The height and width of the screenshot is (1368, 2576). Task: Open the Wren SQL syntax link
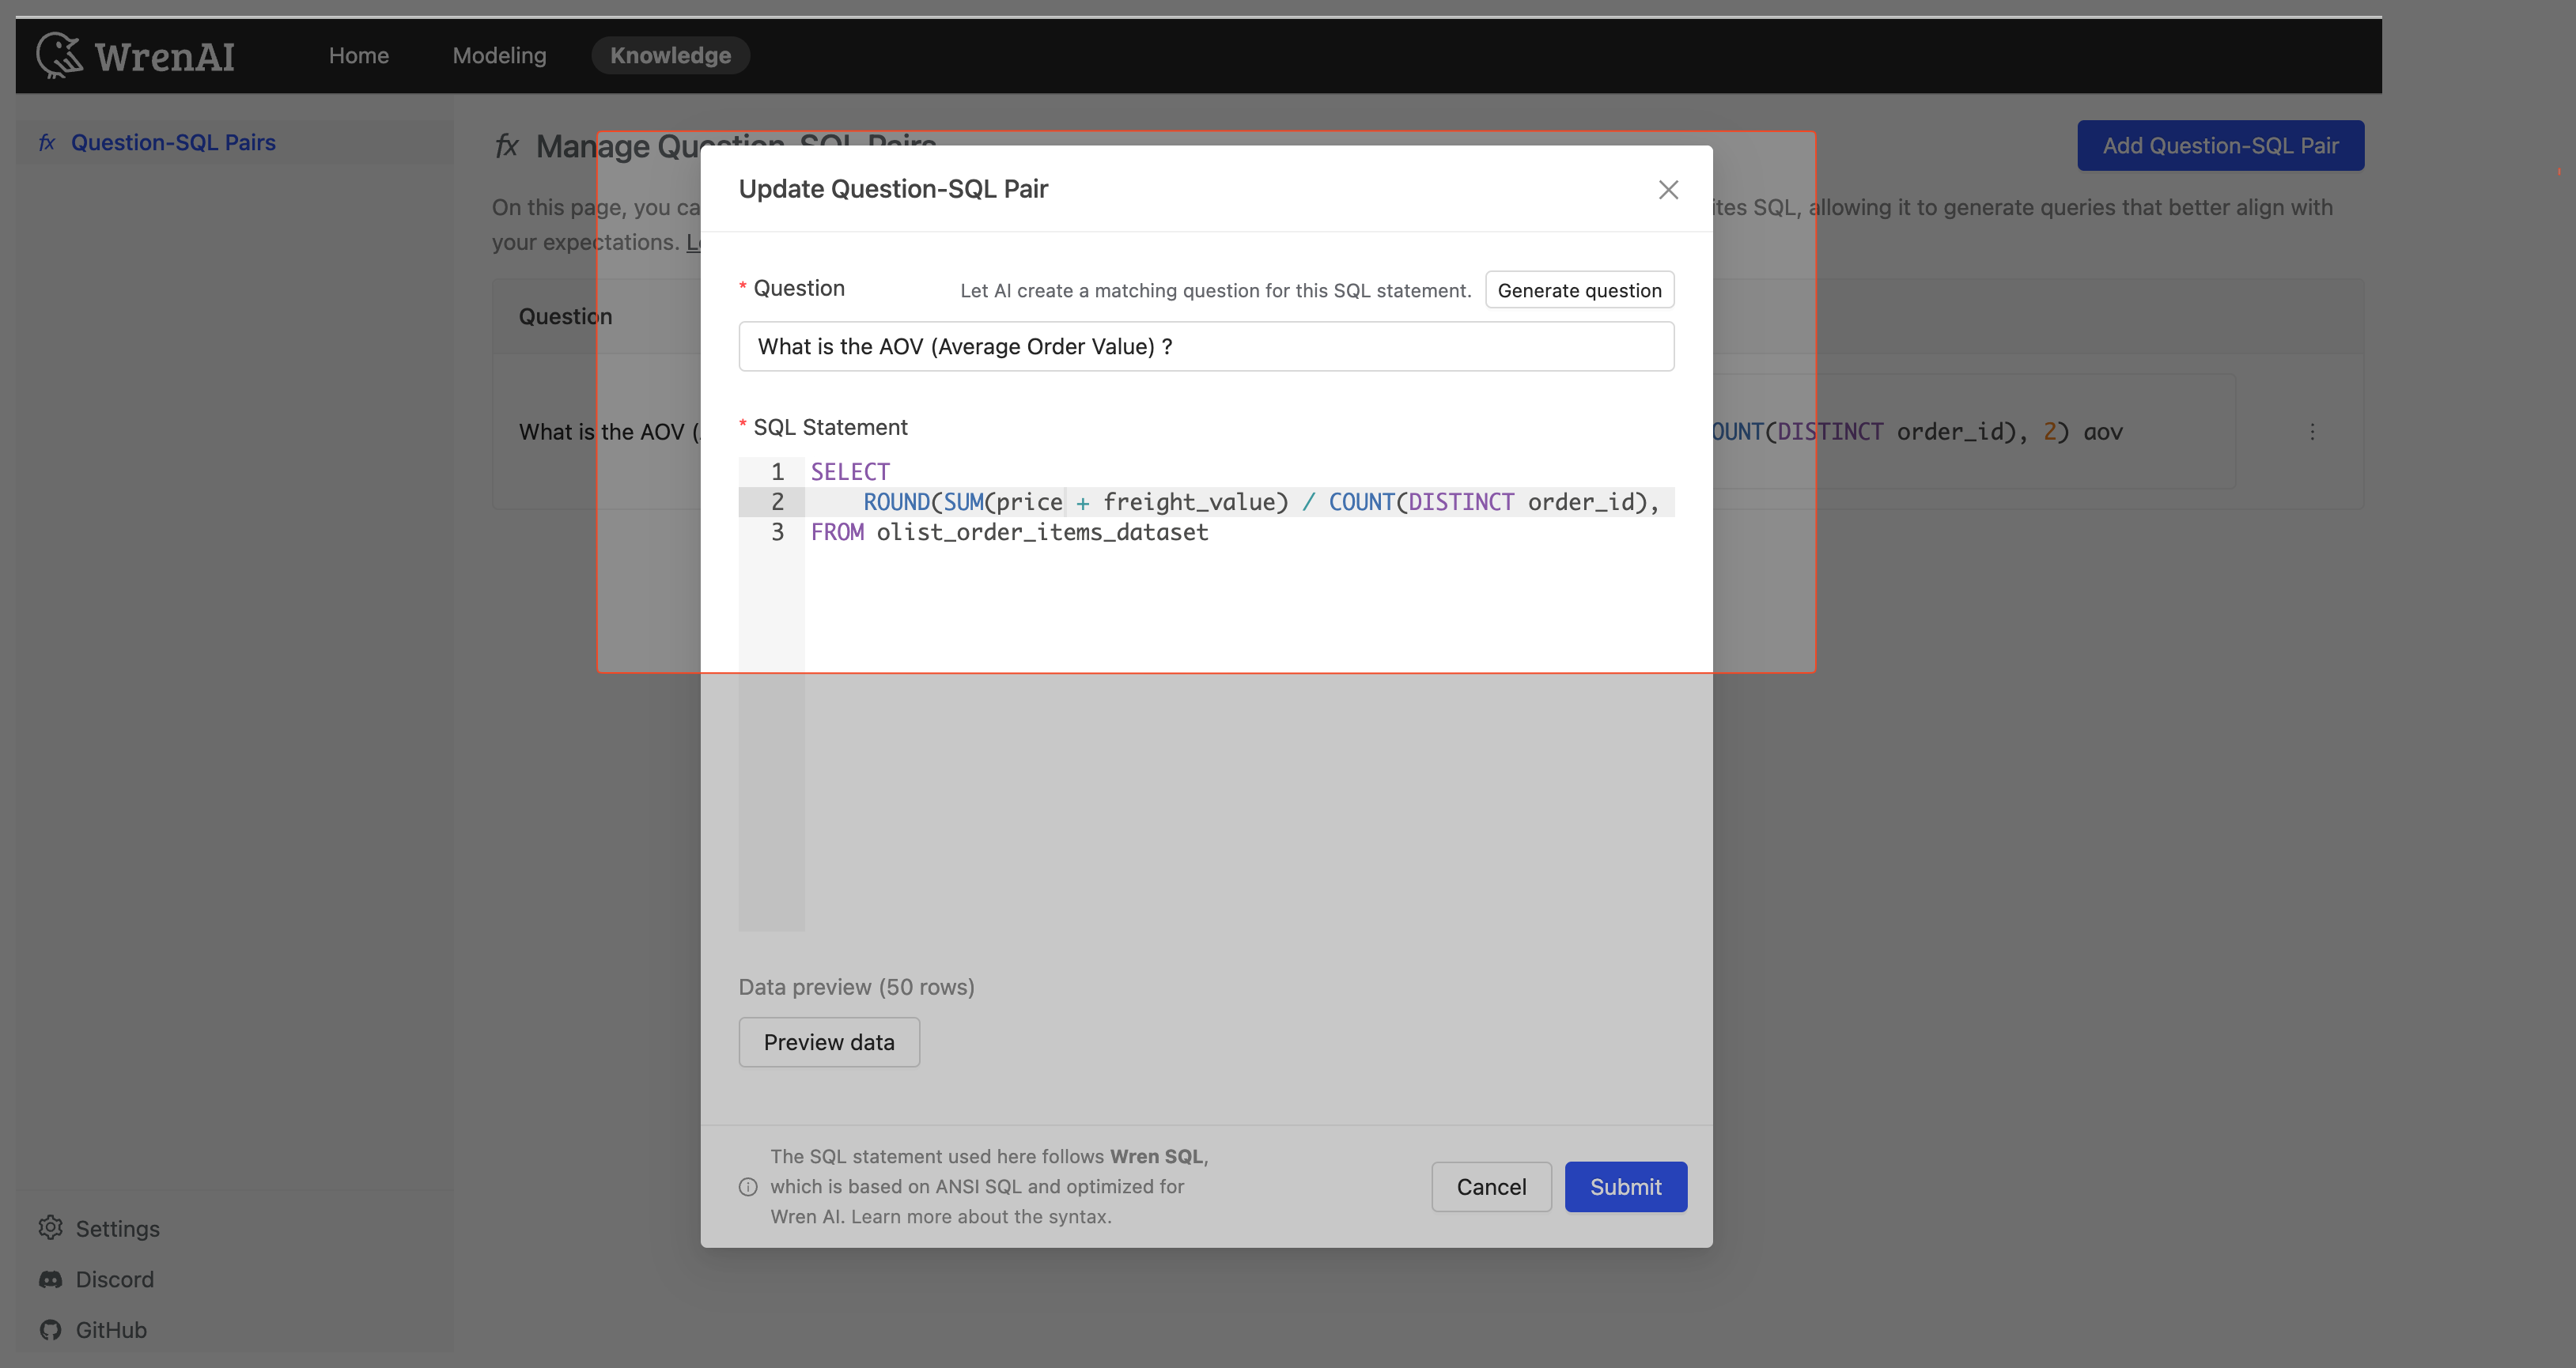tap(980, 1216)
